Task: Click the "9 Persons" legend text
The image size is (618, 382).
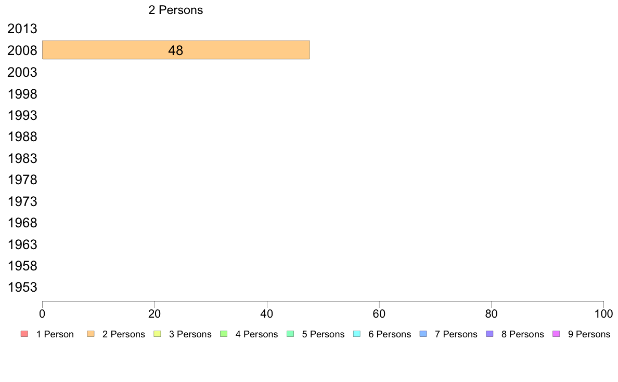Action: (x=589, y=334)
